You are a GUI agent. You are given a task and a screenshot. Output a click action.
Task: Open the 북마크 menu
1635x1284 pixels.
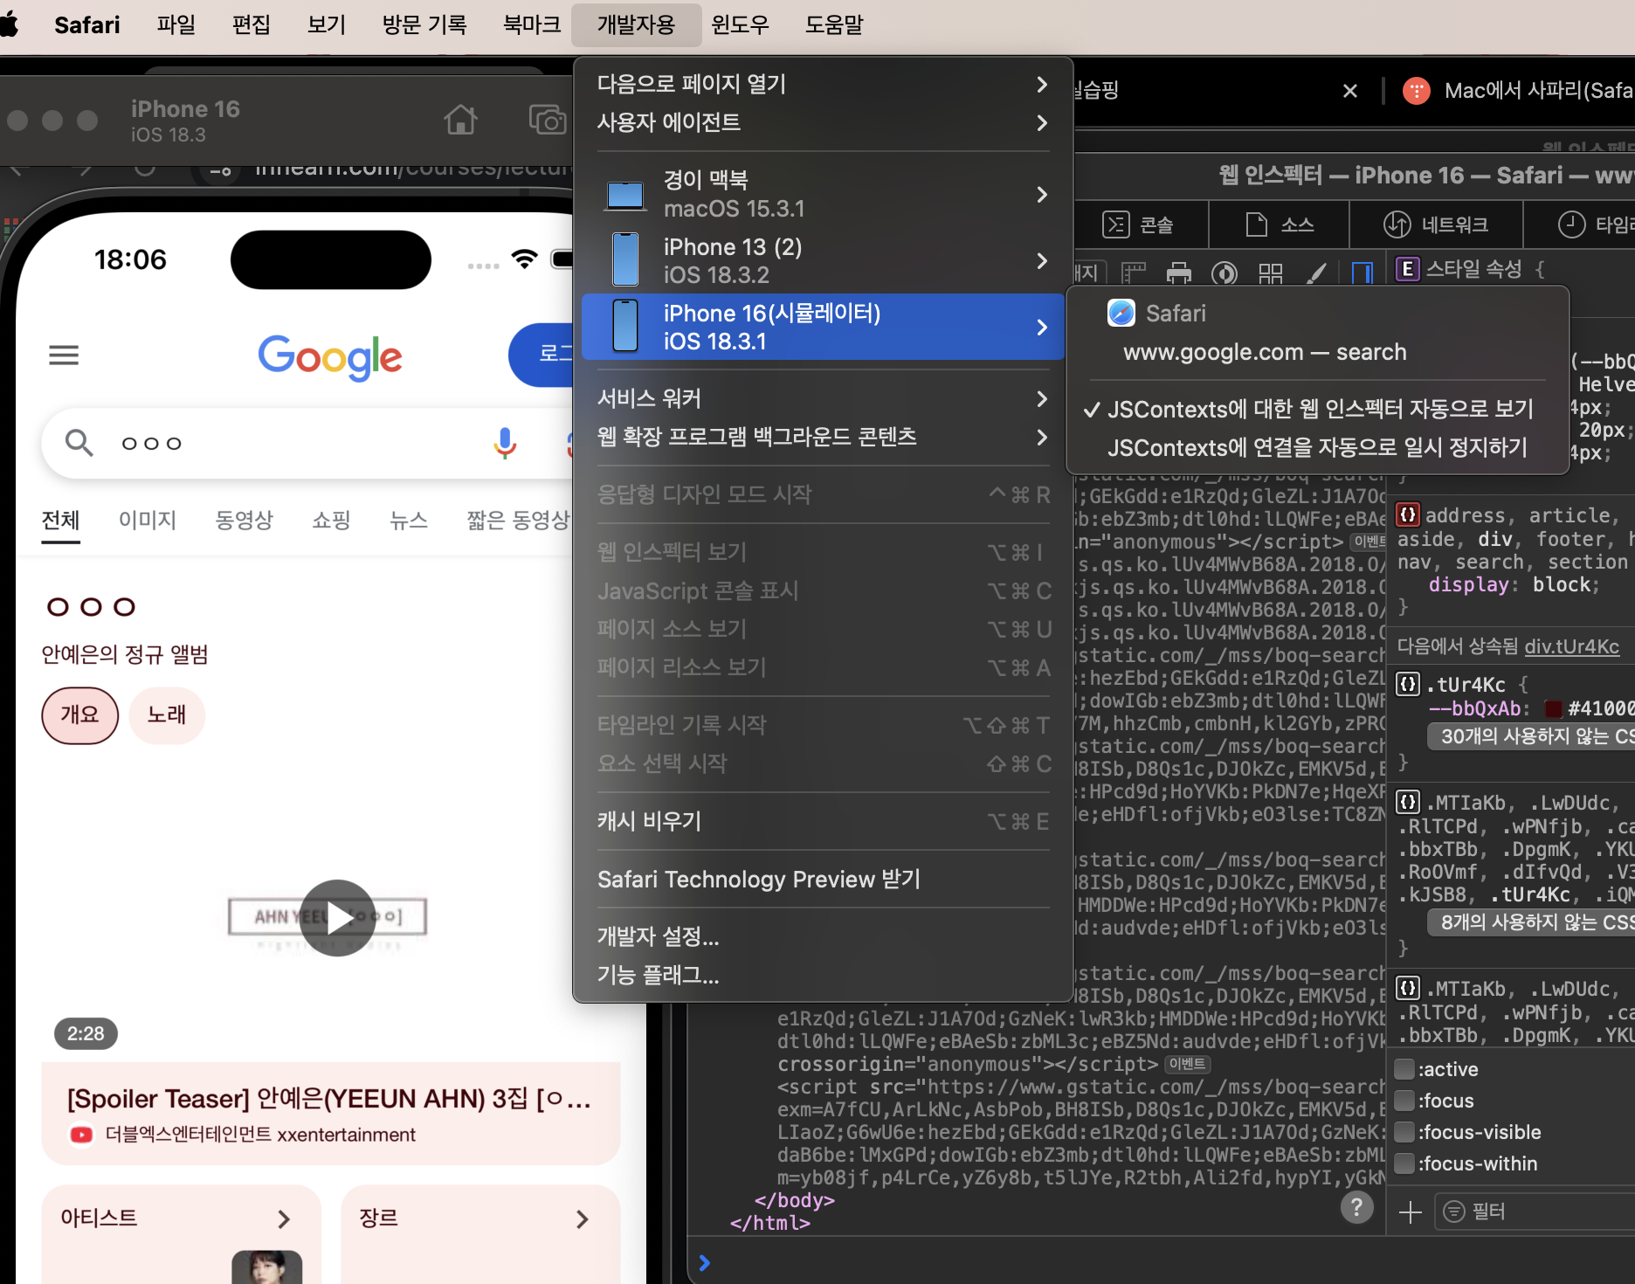pyautogui.click(x=532, y=24)
